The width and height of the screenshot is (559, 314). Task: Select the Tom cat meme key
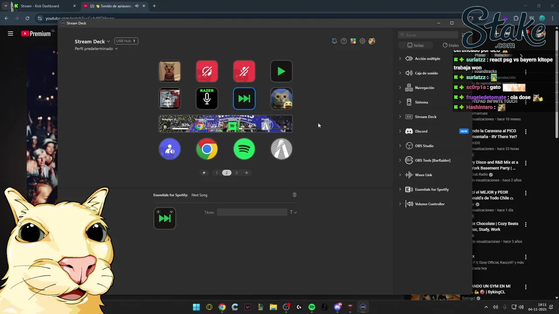coord(169,99)
